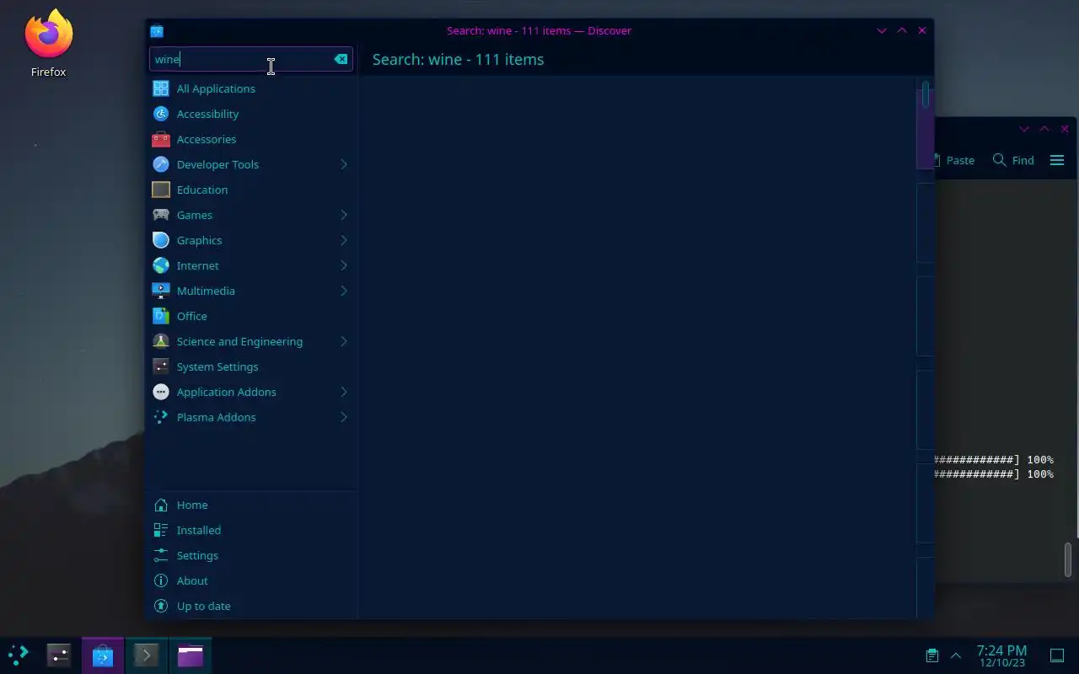Expand Science and Engineering subcategories

[x=344, y=341]
